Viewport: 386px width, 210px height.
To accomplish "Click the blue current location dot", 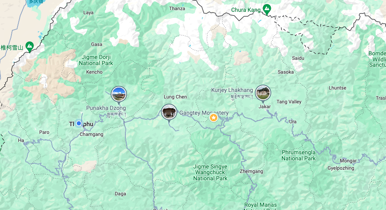I will coord(78,123).
